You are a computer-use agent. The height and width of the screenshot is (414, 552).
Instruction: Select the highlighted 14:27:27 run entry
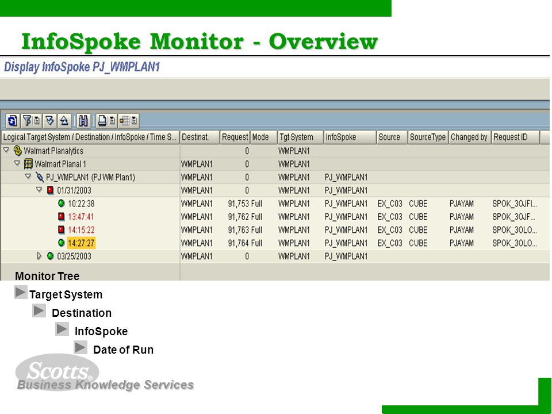(81, 243)
